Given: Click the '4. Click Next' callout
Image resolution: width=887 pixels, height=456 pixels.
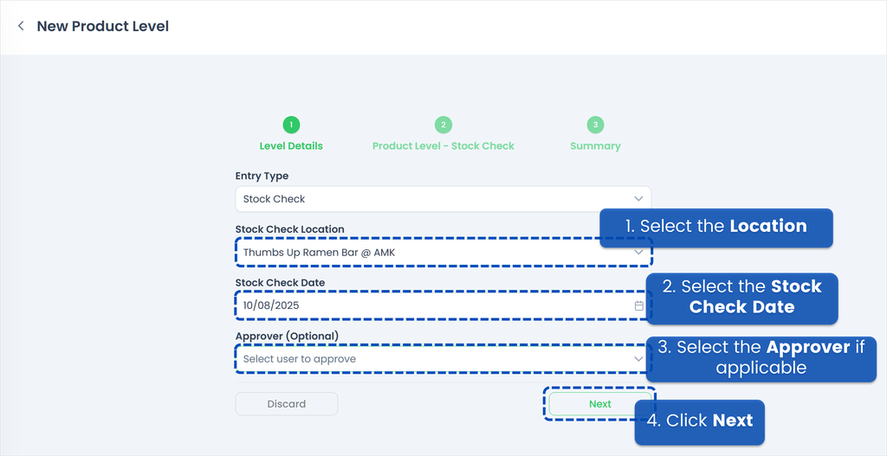Looking at the screenshot, I should [700, 421].
